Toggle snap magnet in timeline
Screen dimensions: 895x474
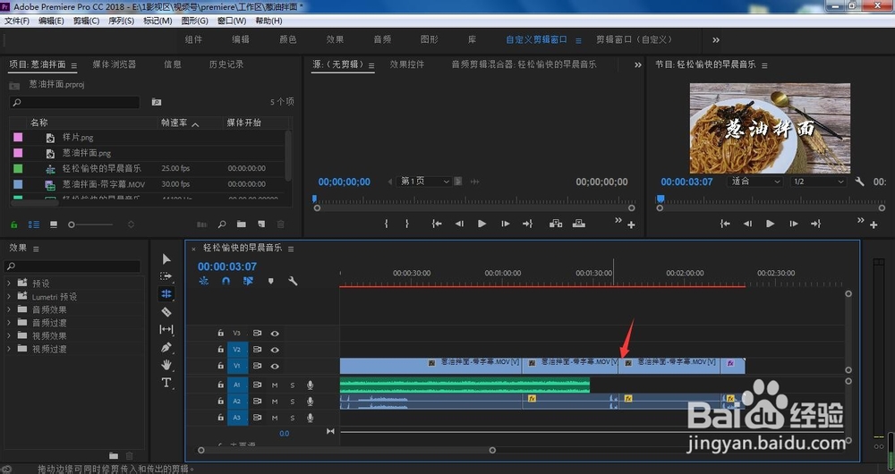click(x=226, y=281)
